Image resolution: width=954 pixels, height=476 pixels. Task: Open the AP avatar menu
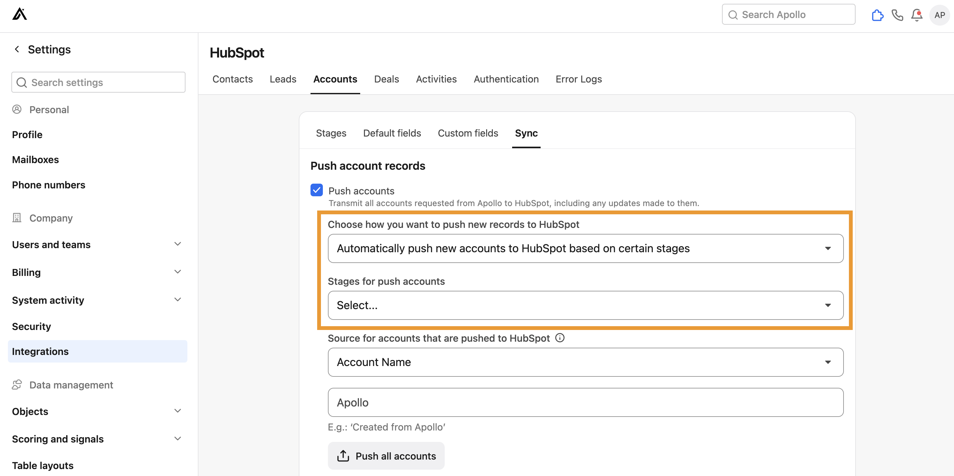(939, 15)
